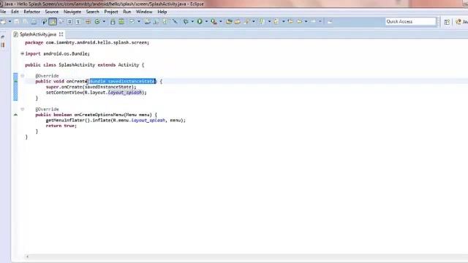Click the selected text Bundle savedInstanceState

(x=123, y=81)
